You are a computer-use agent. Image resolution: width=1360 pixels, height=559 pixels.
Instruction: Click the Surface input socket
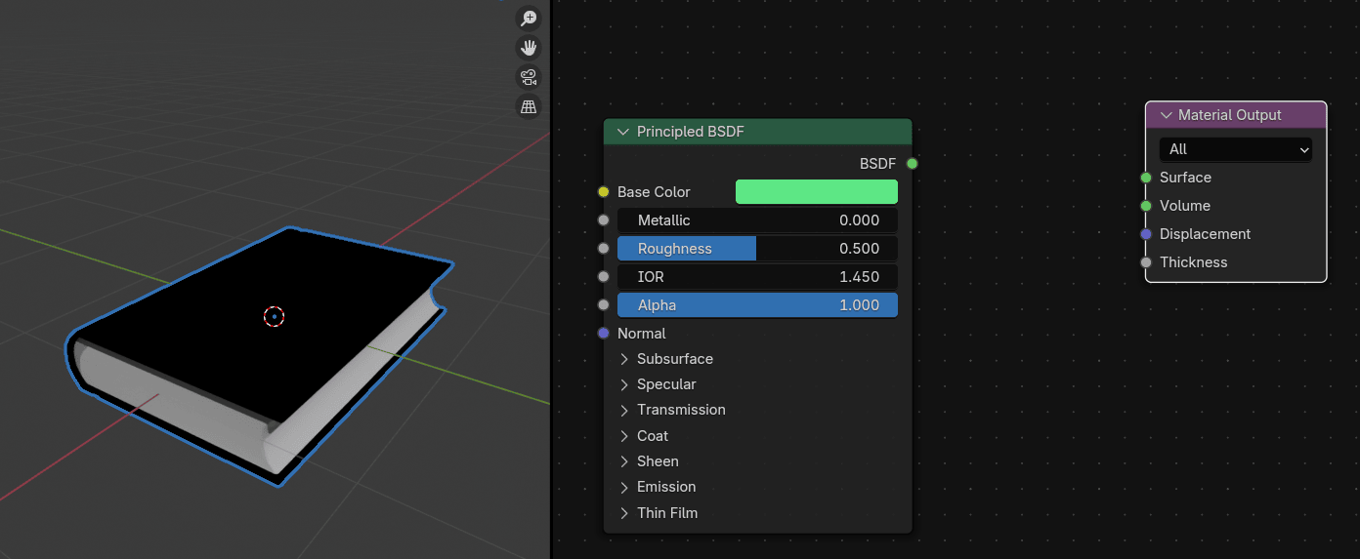pos(1146,178)
